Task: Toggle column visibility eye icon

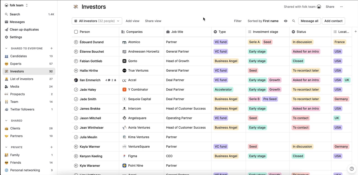Action: [286, 21]
